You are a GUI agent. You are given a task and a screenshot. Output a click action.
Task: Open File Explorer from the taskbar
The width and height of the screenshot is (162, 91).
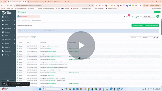(70, 89)
